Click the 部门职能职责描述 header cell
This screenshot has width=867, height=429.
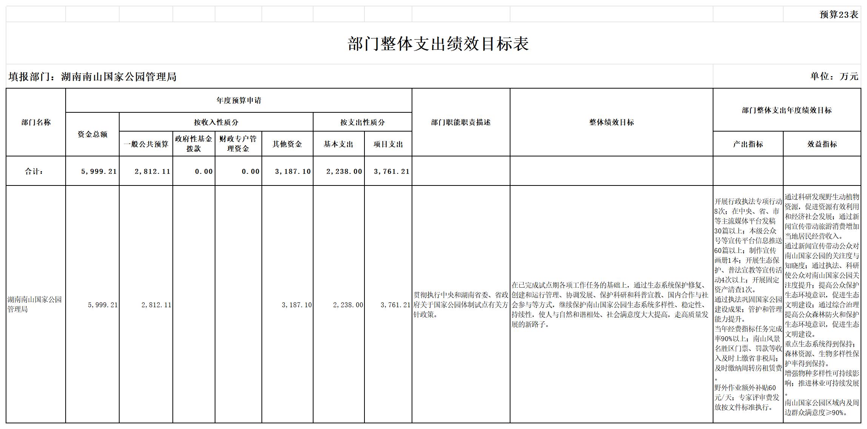click(x=461, y=122)
